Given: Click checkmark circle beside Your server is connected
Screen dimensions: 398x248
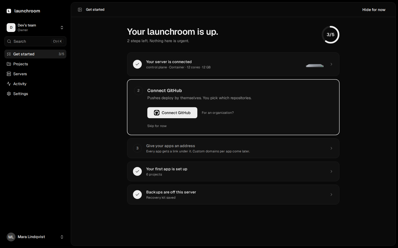Looking at the screenshot, I should (x=137, y=64).
